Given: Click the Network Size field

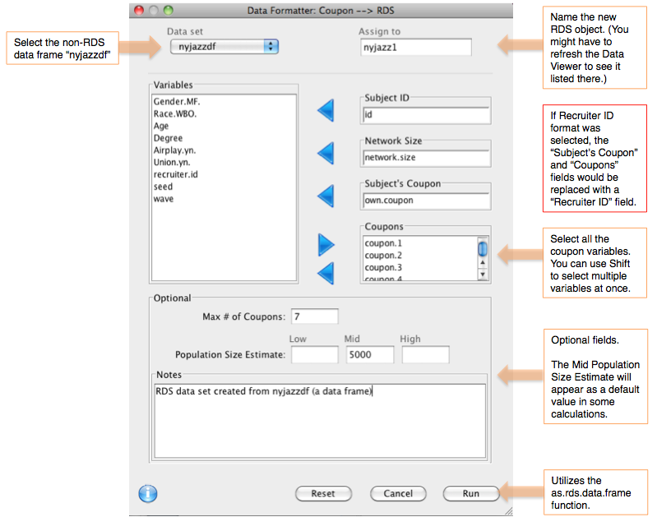Looking at the screenshot, I should (x=426, y=158).
